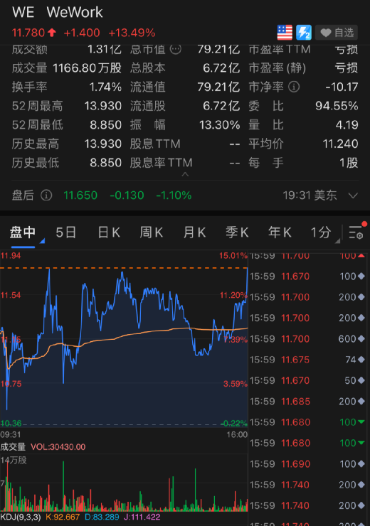Switch to the 5日 chart tab
The width and height of the screenshot is (370, 526).
[x=65, y=232]
